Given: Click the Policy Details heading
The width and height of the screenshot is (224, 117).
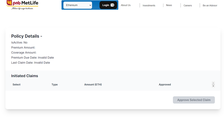Looking at the screenshot, I should click(26, 36).
